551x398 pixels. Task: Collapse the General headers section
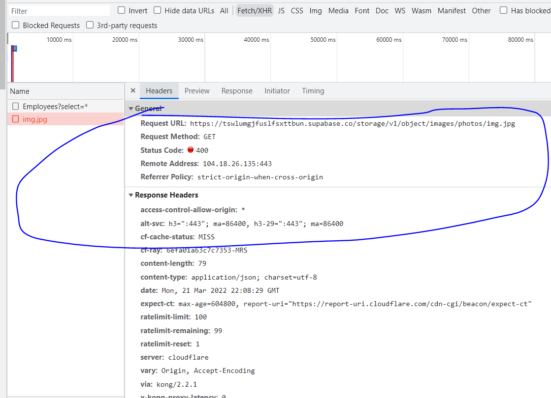(131, 108)
